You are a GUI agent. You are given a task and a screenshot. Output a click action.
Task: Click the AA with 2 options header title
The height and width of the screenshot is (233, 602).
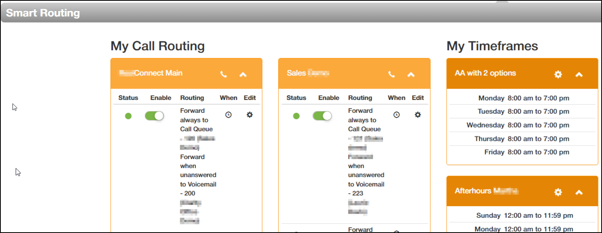coord(485,73)
